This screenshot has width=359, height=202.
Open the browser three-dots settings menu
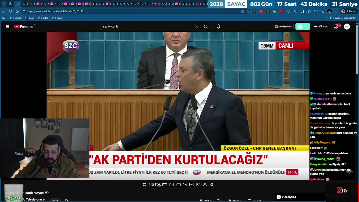click(336, 11)
